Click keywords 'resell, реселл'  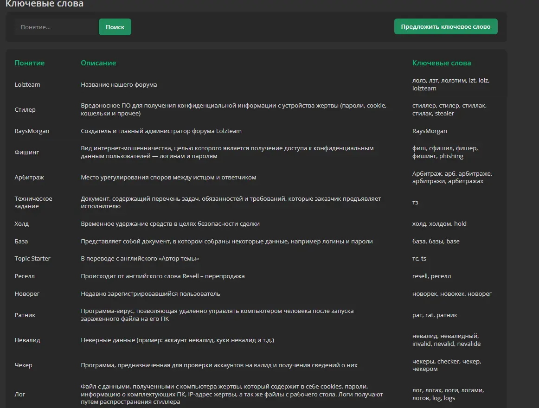pyautogui.click(x=431, y=276)
